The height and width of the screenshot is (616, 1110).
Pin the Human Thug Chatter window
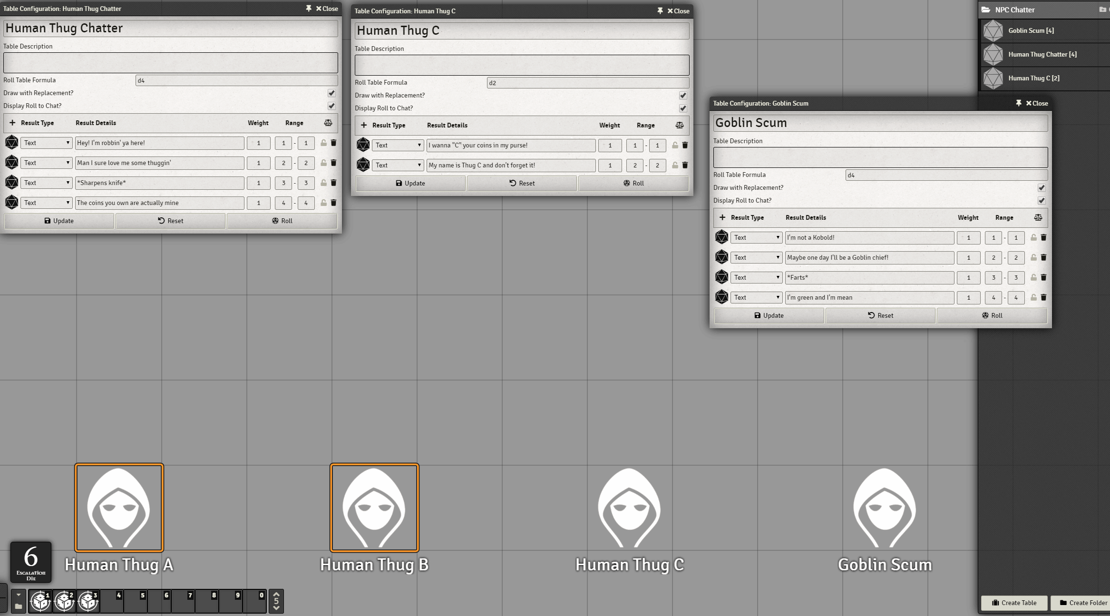pyautogui.click(x=308, y=9)
